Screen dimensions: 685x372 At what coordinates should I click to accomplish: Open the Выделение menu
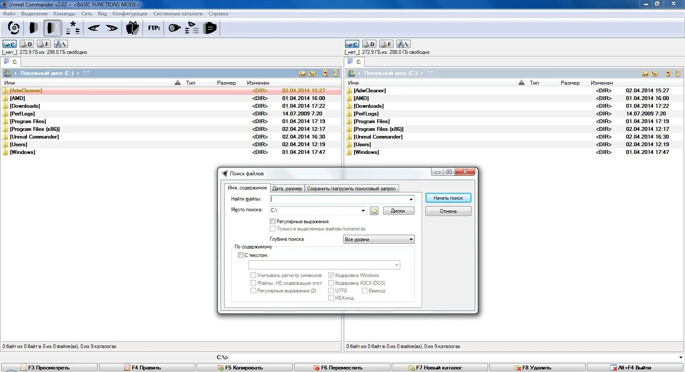(35, 14)
